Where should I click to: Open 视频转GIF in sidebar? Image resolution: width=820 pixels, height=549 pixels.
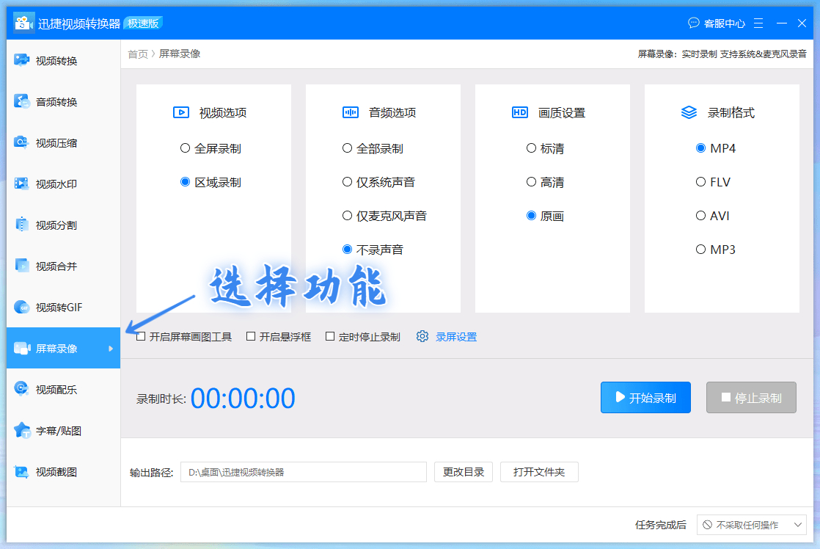(x=63, y=308)
